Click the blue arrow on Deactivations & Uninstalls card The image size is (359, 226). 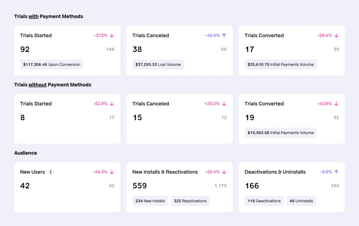coord(336,172)
